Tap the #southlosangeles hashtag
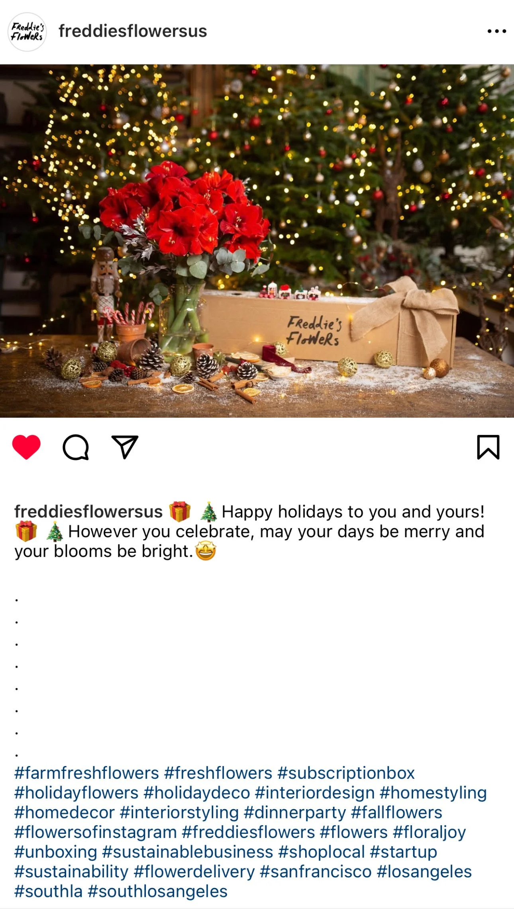The image size is (514, 914). pyautogui.click(x=157, y=891)
